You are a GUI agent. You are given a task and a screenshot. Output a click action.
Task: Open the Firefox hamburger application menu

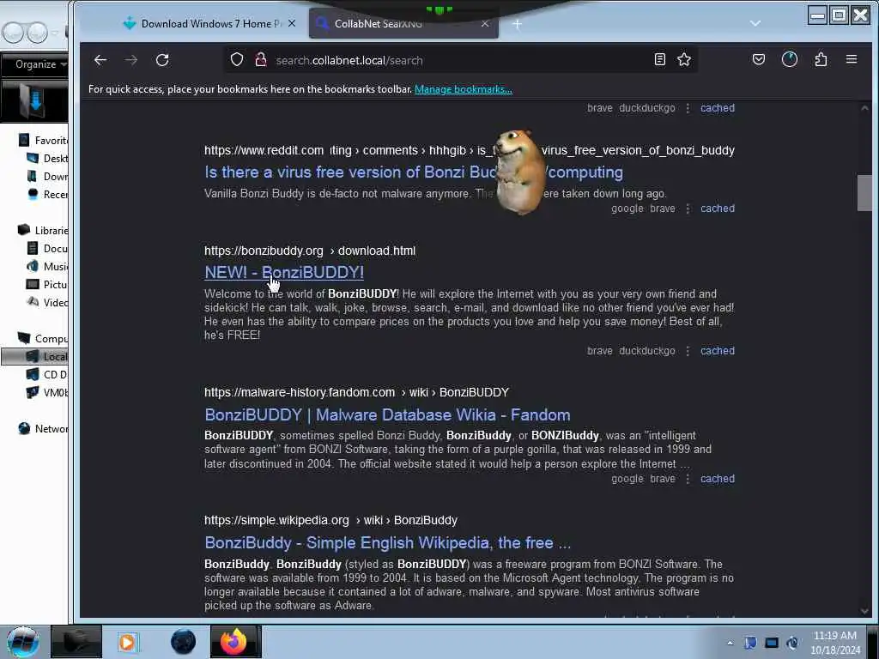click(852, 59)
